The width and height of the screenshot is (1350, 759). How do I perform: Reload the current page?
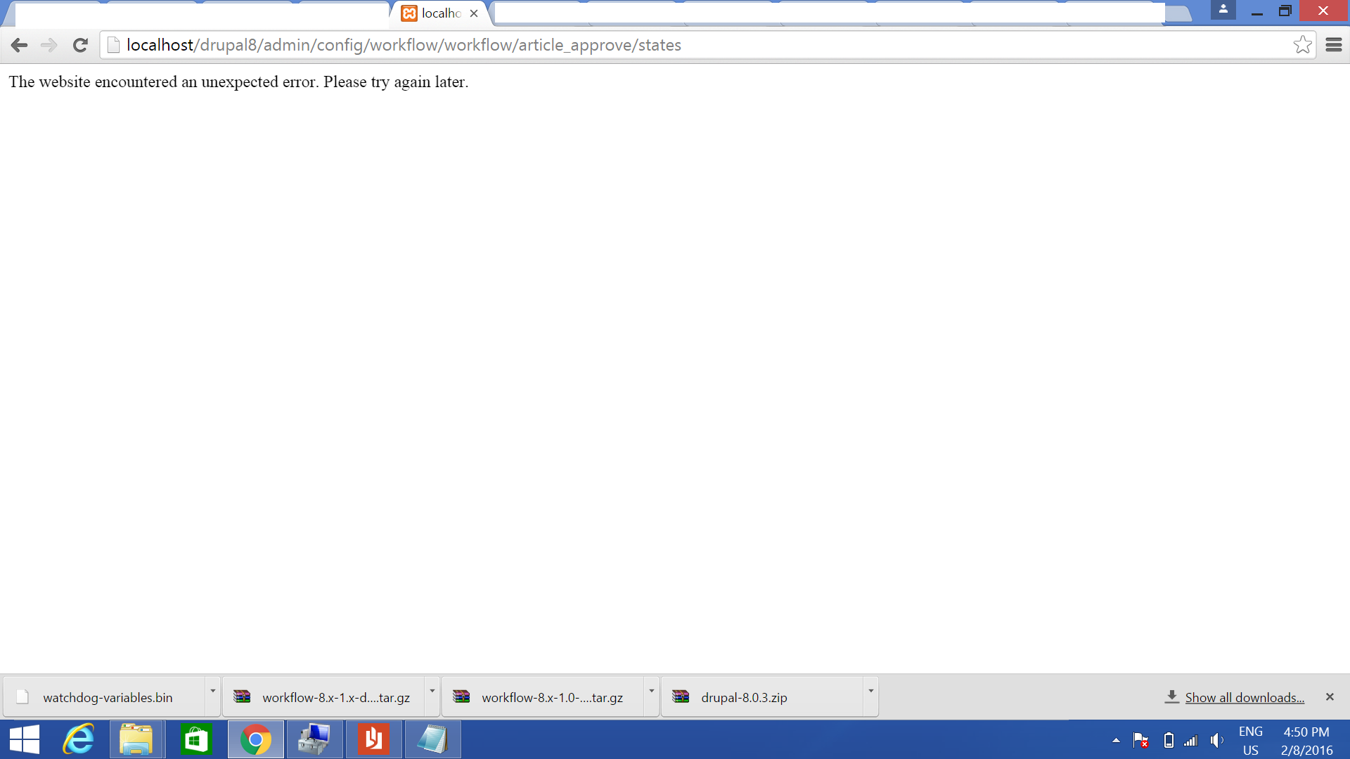[x=80, y=44]
